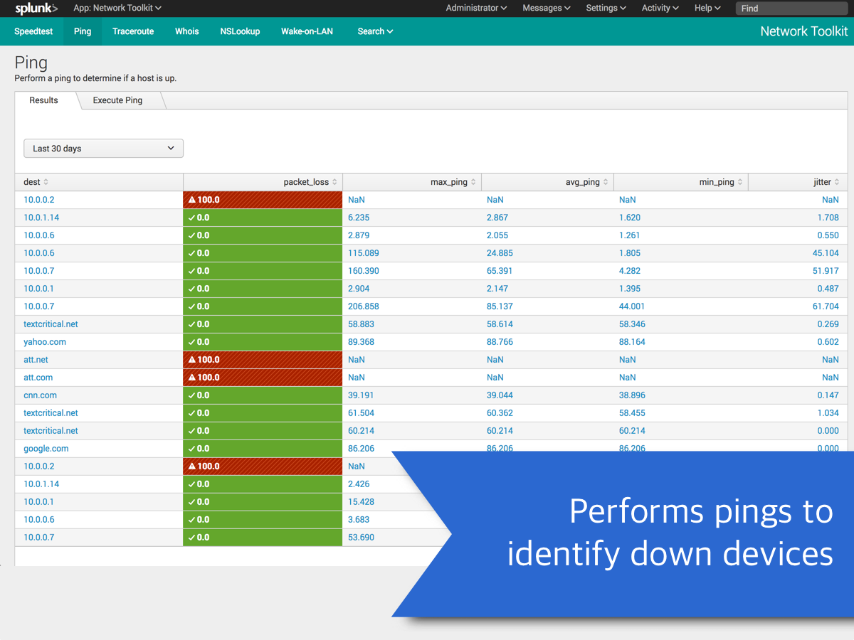Viewport: 854px width, 640px height.
Task: Click the sort arrows beside the avg_ping header
Action: (606, 182)
